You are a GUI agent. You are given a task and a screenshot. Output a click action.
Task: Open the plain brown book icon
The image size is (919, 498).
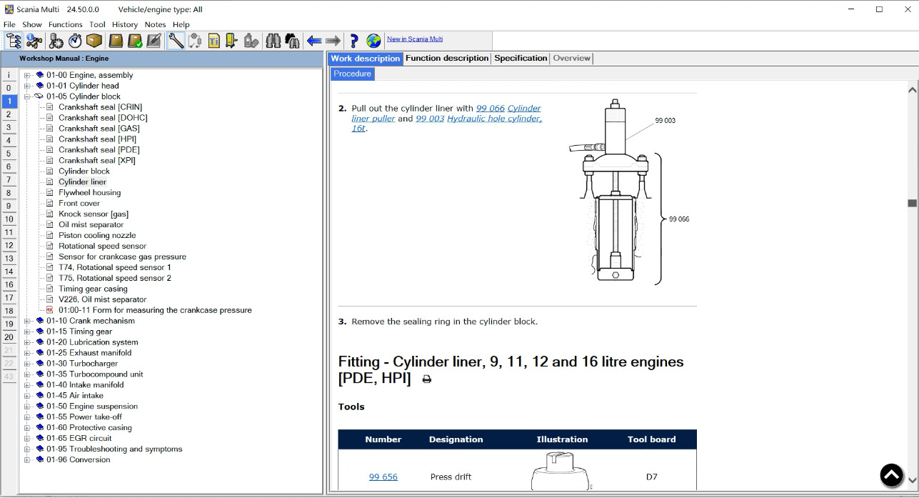coord(116,41)
